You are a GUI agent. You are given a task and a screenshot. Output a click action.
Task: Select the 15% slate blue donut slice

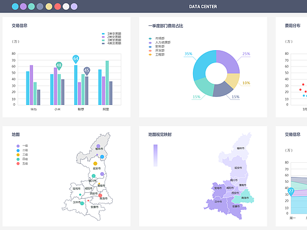(223, 90)
